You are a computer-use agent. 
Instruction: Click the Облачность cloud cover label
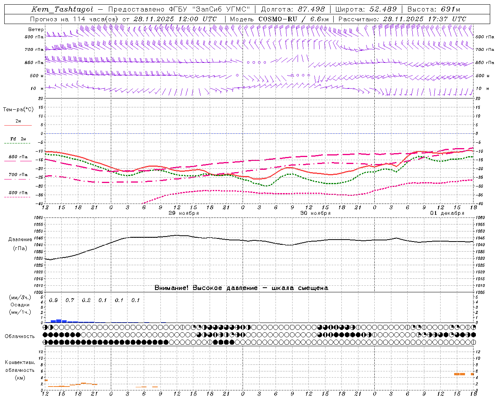20,337
